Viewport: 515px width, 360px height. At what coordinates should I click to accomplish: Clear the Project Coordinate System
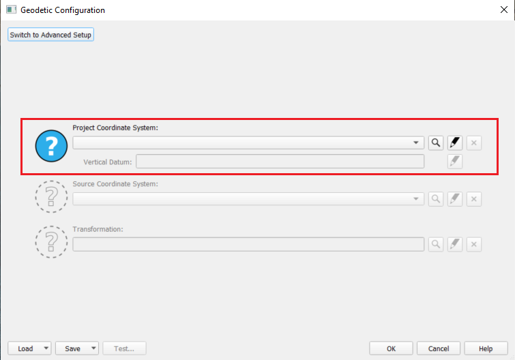click(x=475, y=142)
